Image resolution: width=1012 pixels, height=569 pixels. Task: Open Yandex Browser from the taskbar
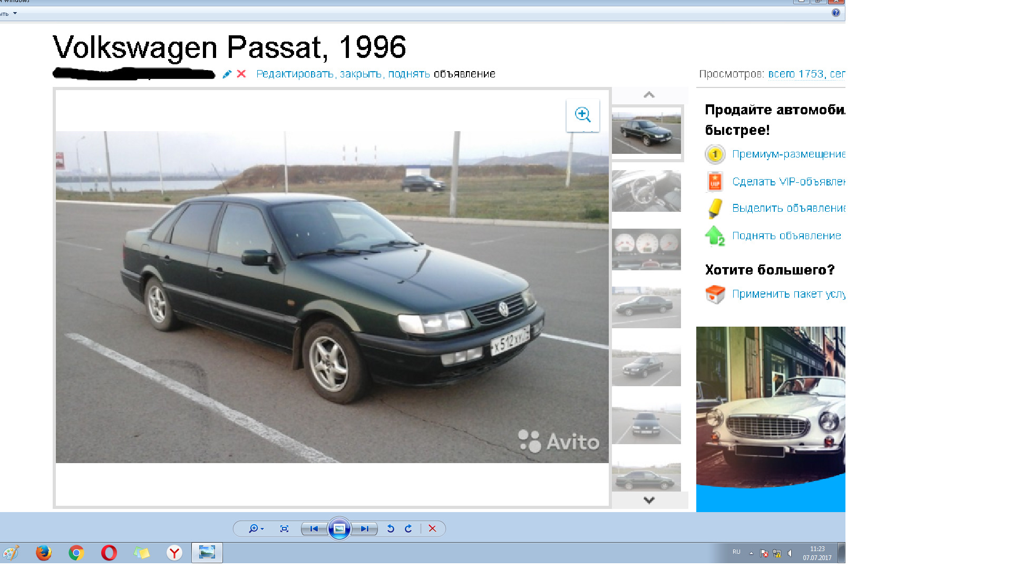(x=174, y=553)
